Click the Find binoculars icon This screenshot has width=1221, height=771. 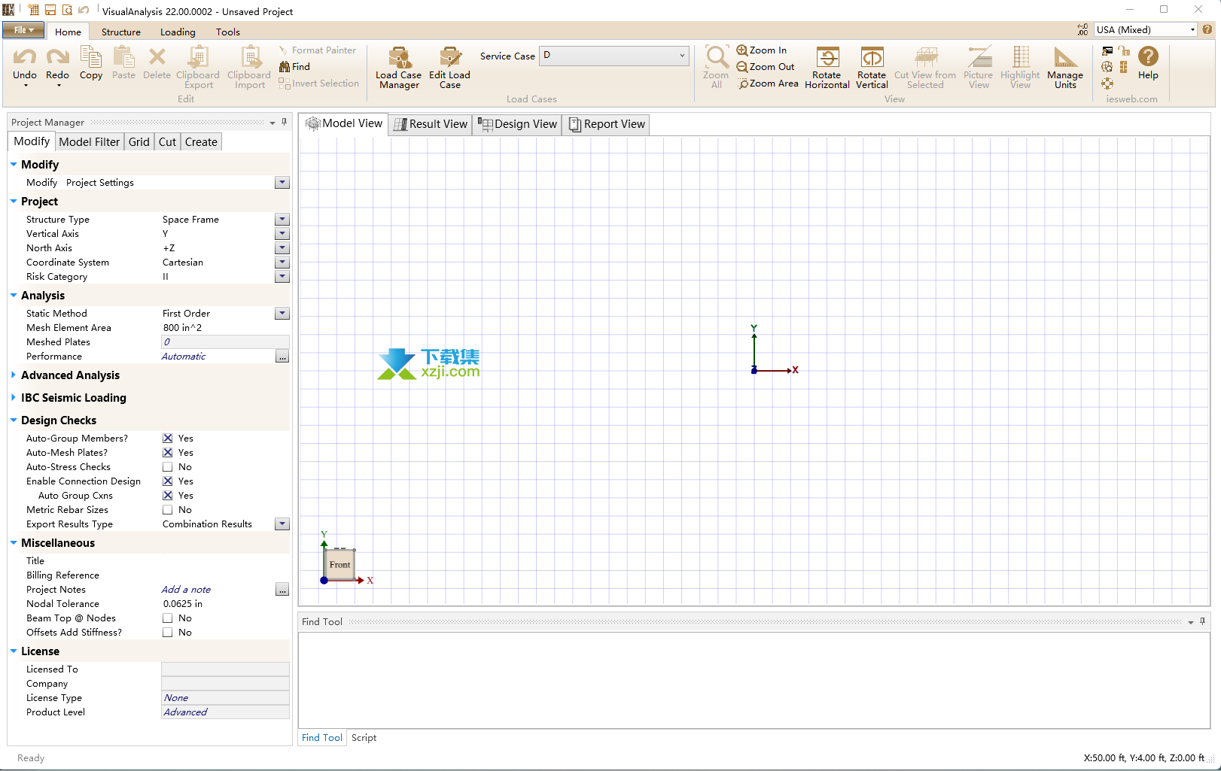click(285, 67)
